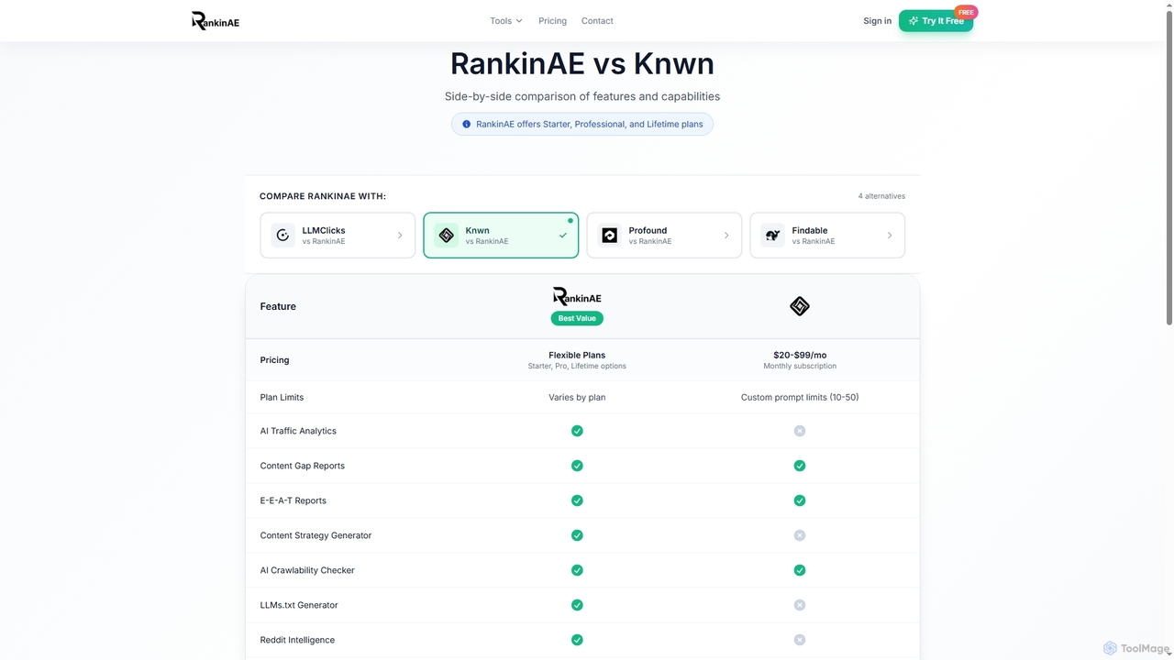Click RankinAE check for Reddit Intelligence
Image resolution: width=1174 pixels, height=660 pixels.
tap(577, 640)
